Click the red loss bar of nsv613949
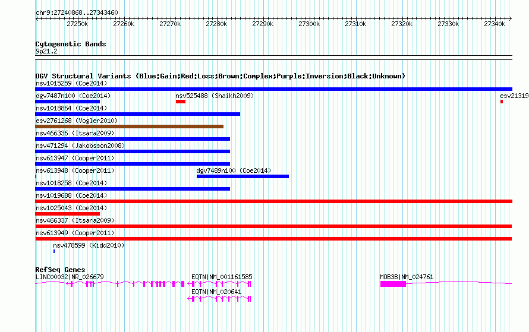Screen dimensions: 529x332 pos(273,239)
